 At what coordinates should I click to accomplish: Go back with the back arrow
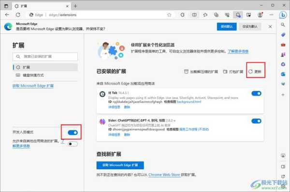[7, 15]
